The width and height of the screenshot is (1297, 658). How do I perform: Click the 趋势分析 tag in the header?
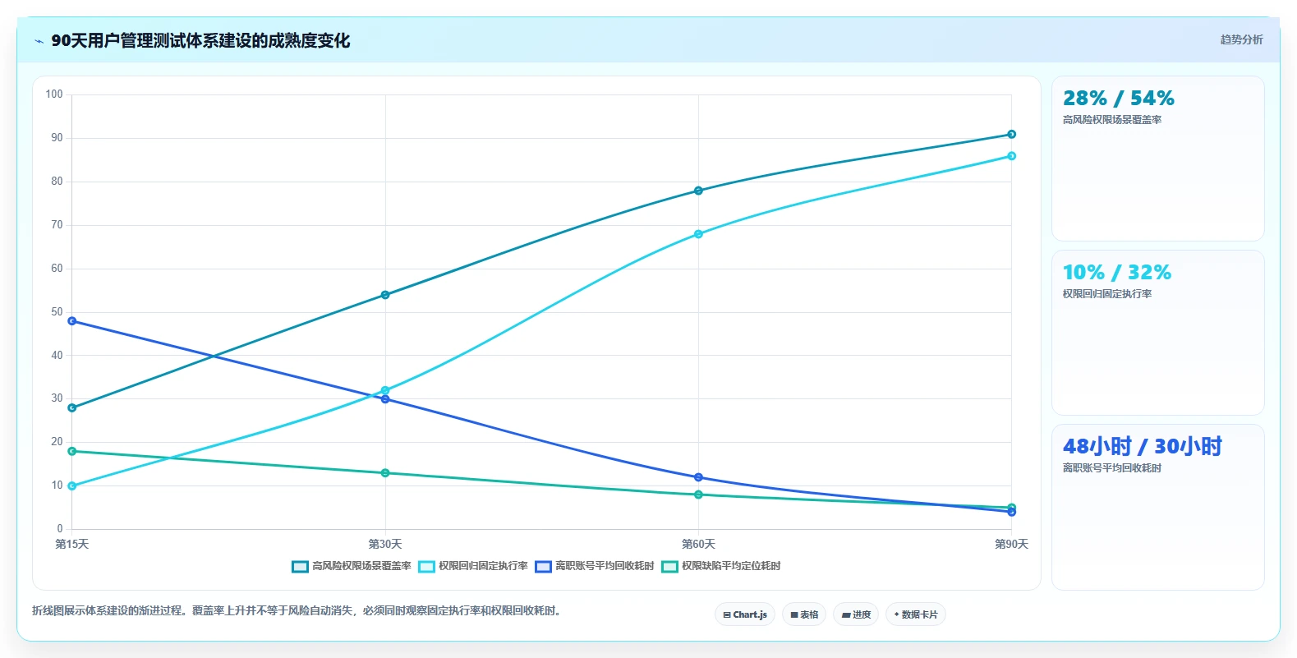point(1241,39)
